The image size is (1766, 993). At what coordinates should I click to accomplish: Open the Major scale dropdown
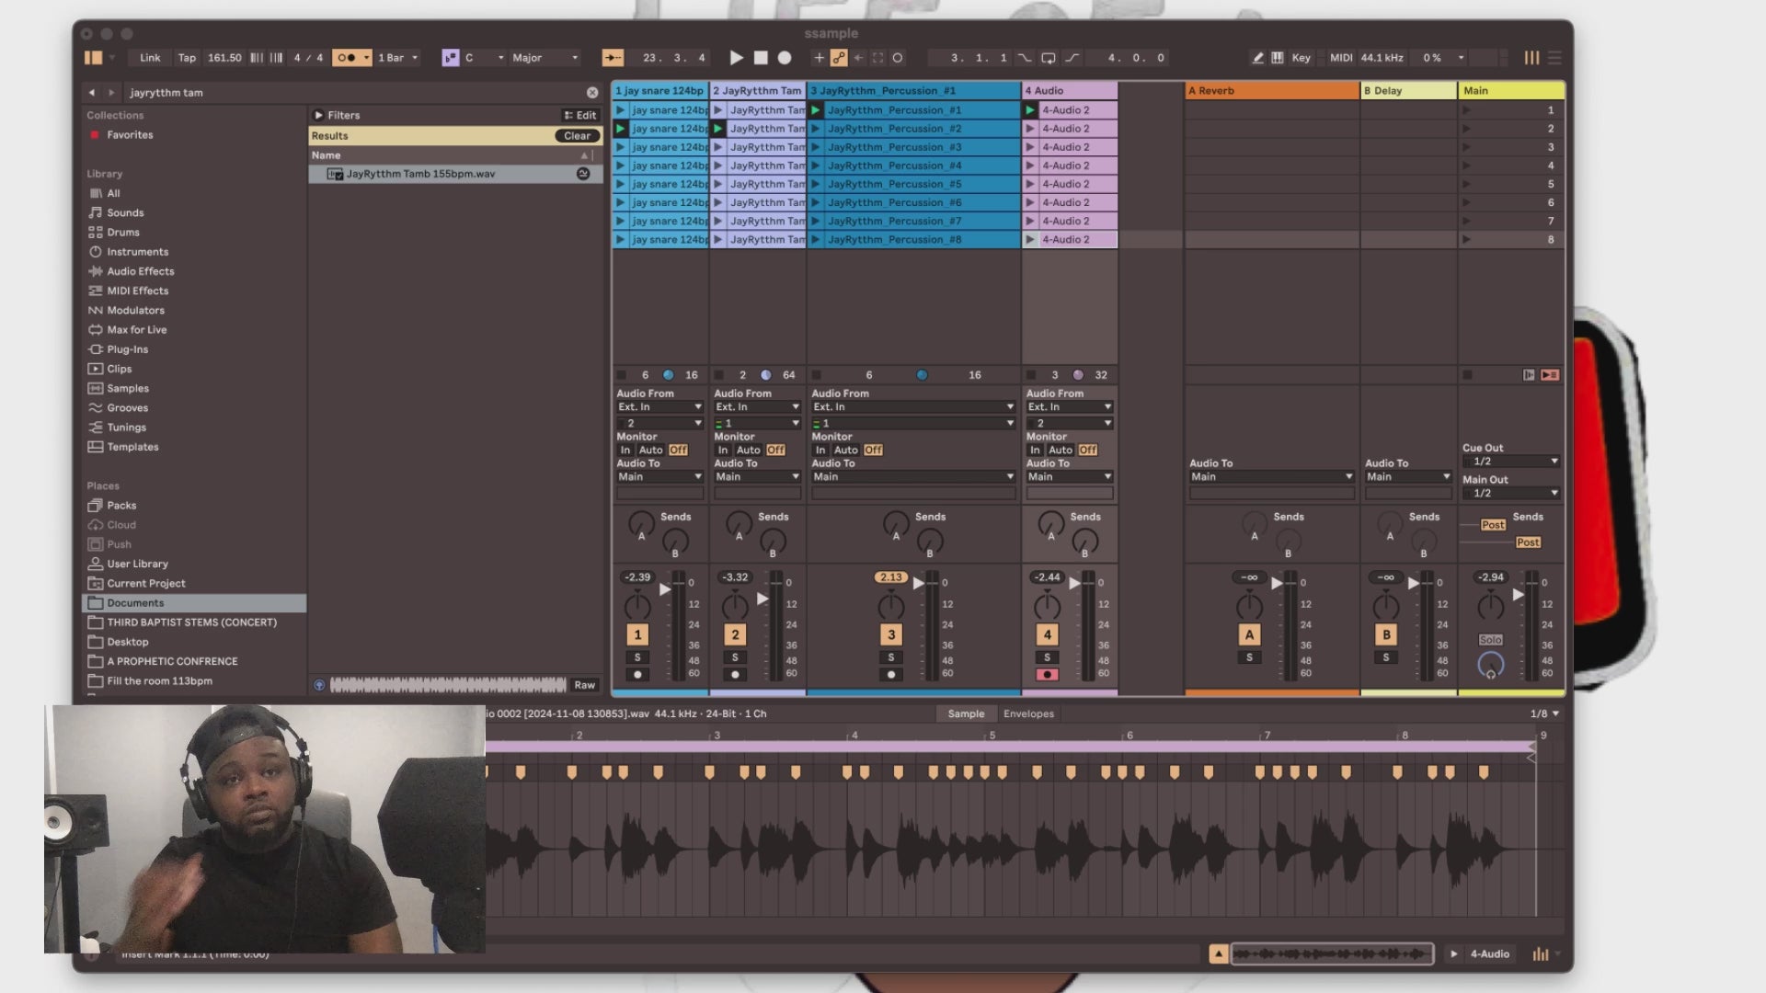click(x=545, y=58)
